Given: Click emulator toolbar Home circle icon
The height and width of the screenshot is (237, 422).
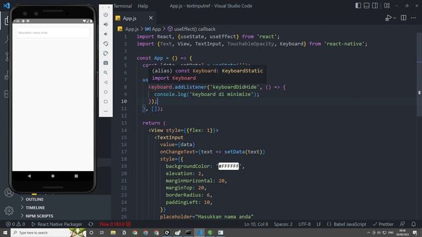Looking at the screenshot, I should click(105, 92).
